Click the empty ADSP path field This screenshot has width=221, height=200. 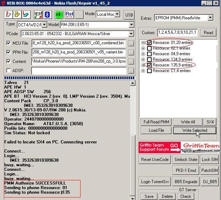[79, 71]
